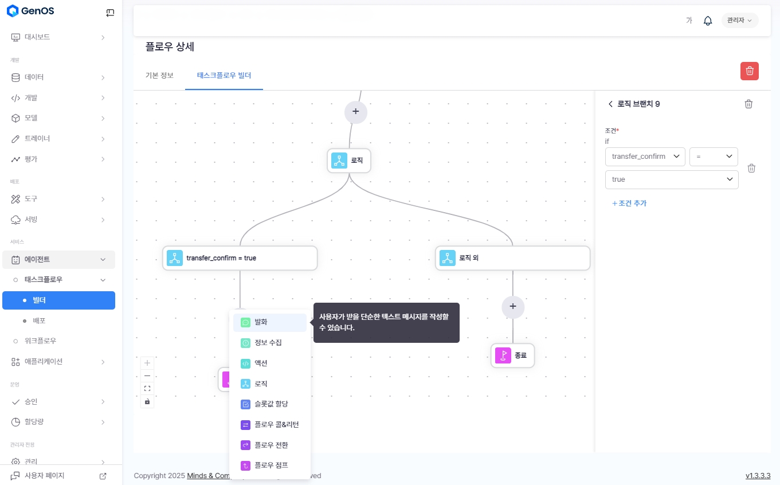
Task: Click the +조건 추가 link
Action: [629, 203]
